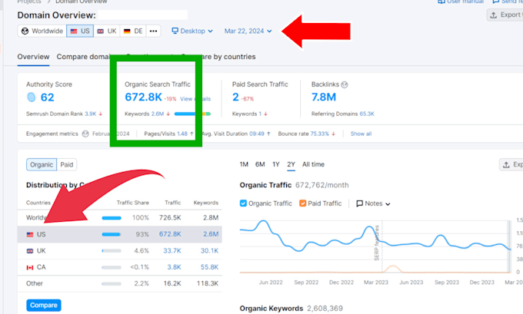This screenshot has height=314, width=523.
Task: Open organic Keywords 2.6M link
Action: pos(158,114)
